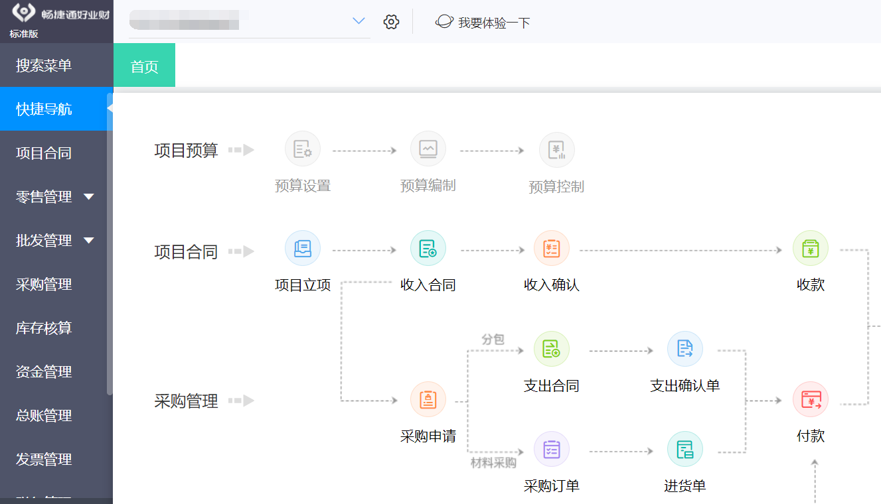Click the 项目合同 flowchart row heading
The width and height of the screenshot is (881, 504).
click(x=186, y=252)
